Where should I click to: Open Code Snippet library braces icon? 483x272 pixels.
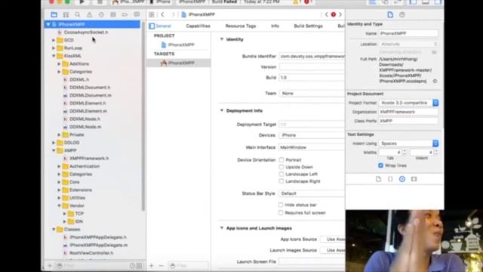click(x=390, y=179)
